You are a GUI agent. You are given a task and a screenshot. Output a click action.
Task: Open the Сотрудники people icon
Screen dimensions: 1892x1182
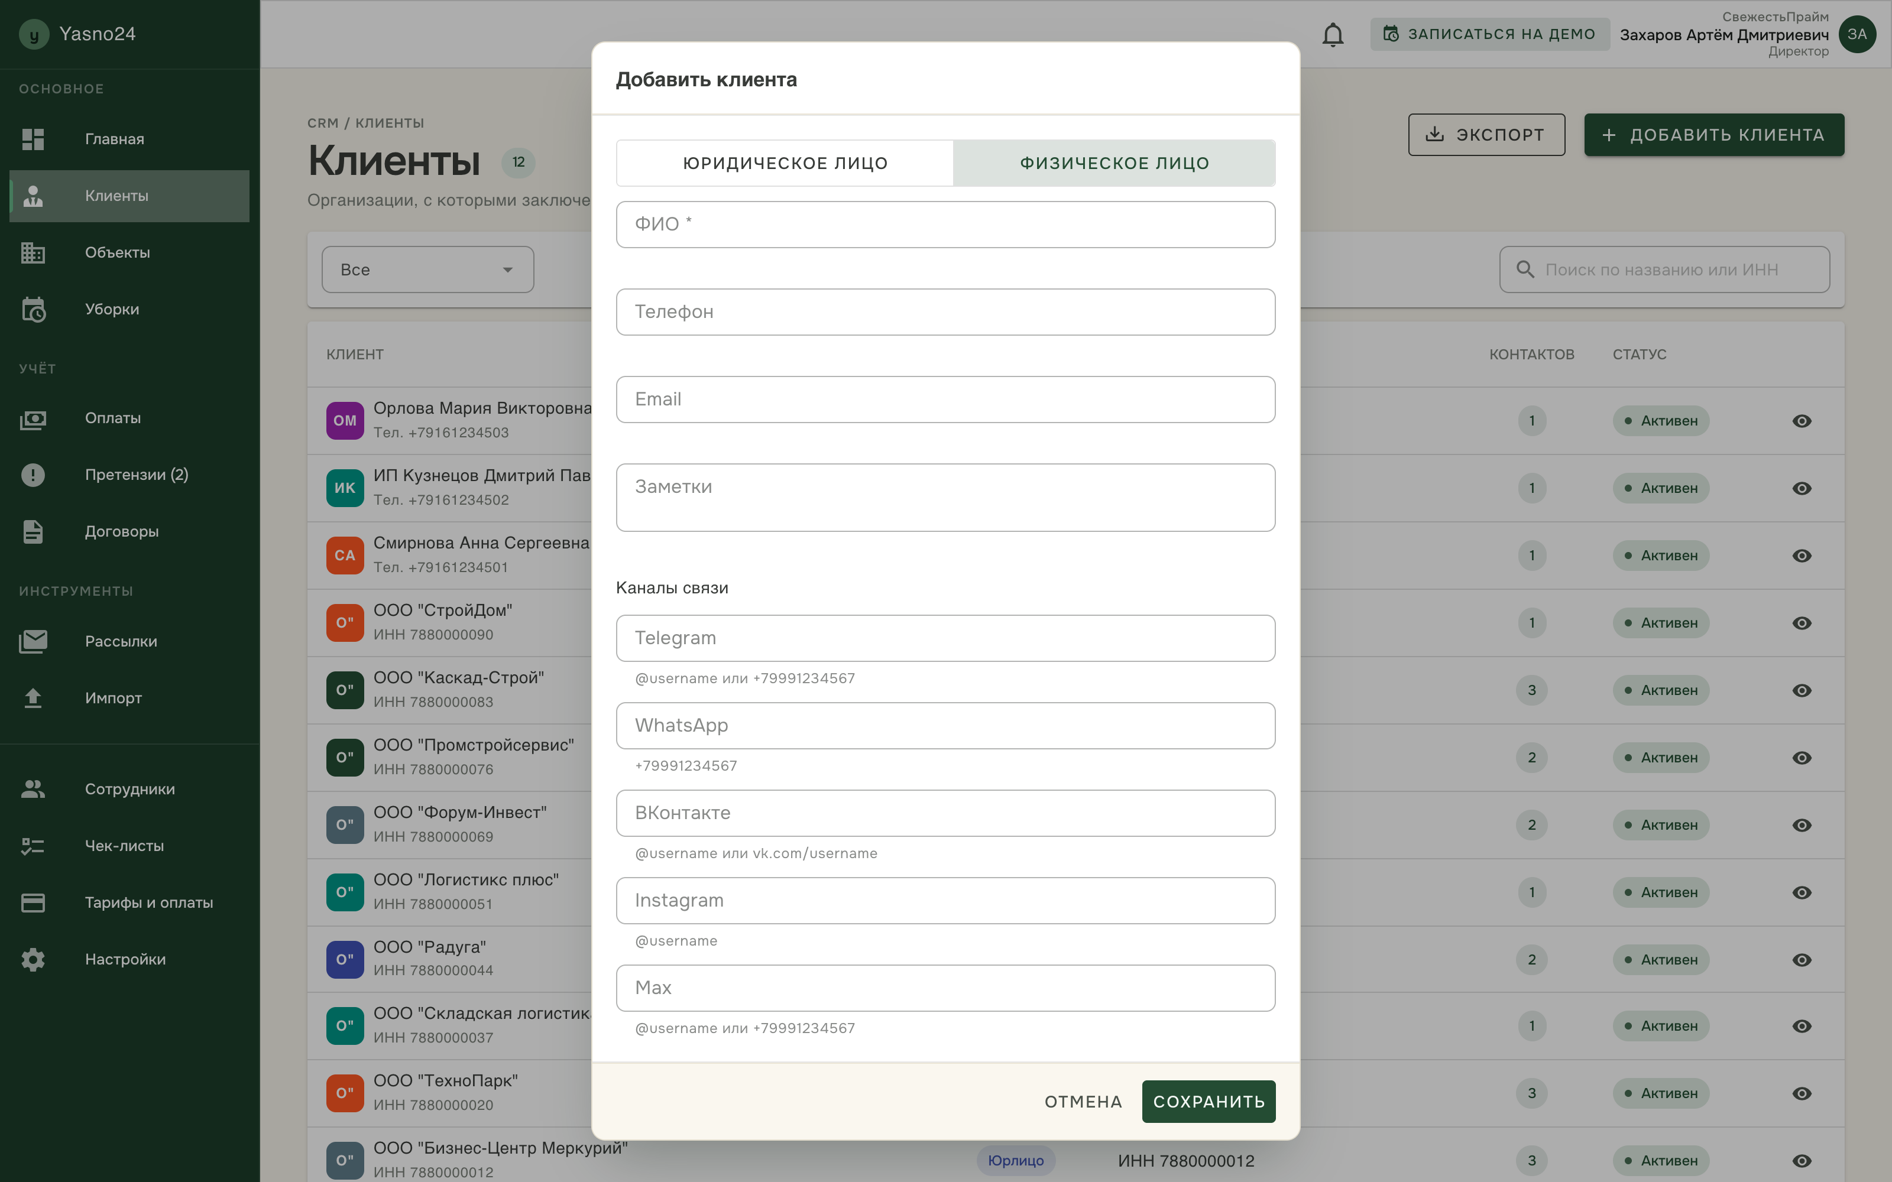(x=33, y=789)
